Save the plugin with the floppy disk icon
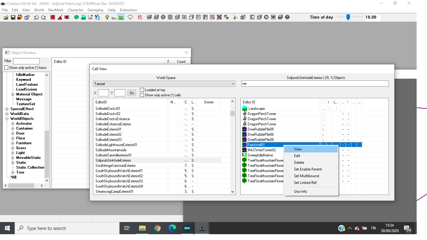 [x=13, y=17]
